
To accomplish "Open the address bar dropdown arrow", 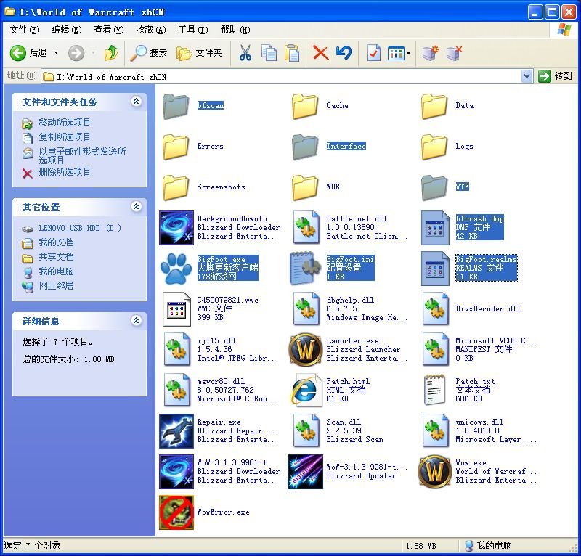I will [527, 76].
